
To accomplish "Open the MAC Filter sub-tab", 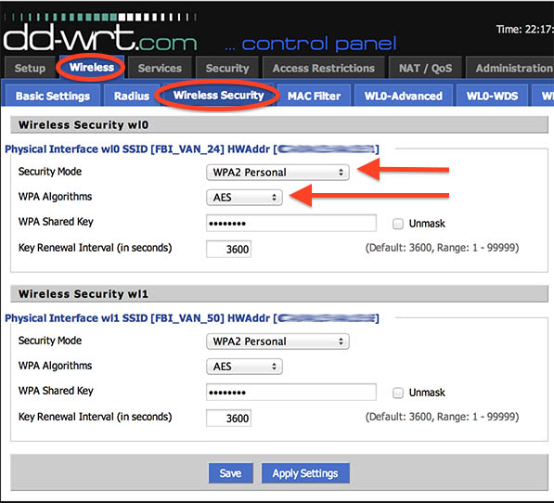I will 314,96.
